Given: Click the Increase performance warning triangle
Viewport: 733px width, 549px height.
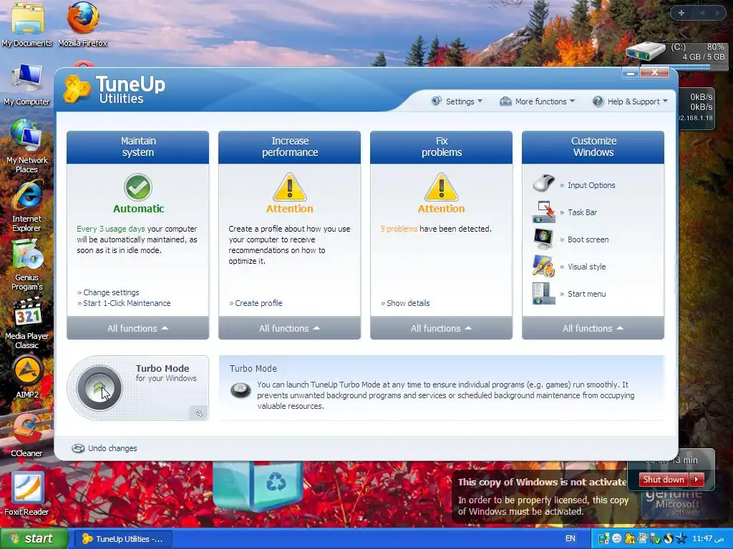Looking at the screenshot, I should click(289, 187).
